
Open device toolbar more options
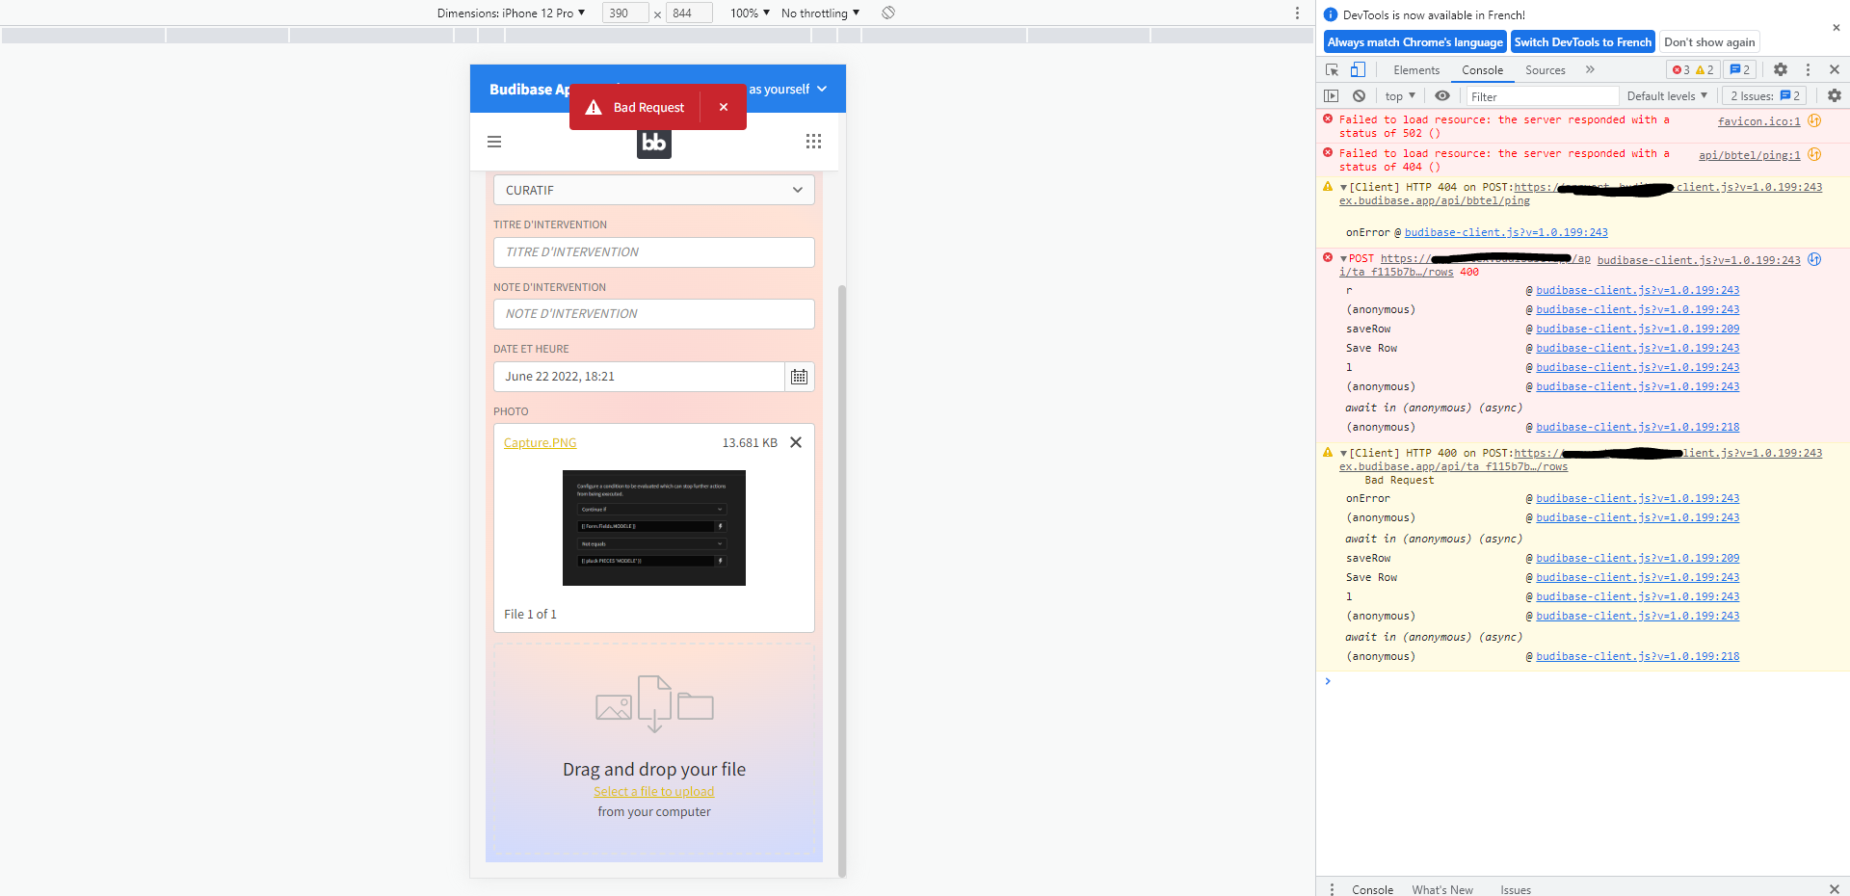coord(1297,13)
